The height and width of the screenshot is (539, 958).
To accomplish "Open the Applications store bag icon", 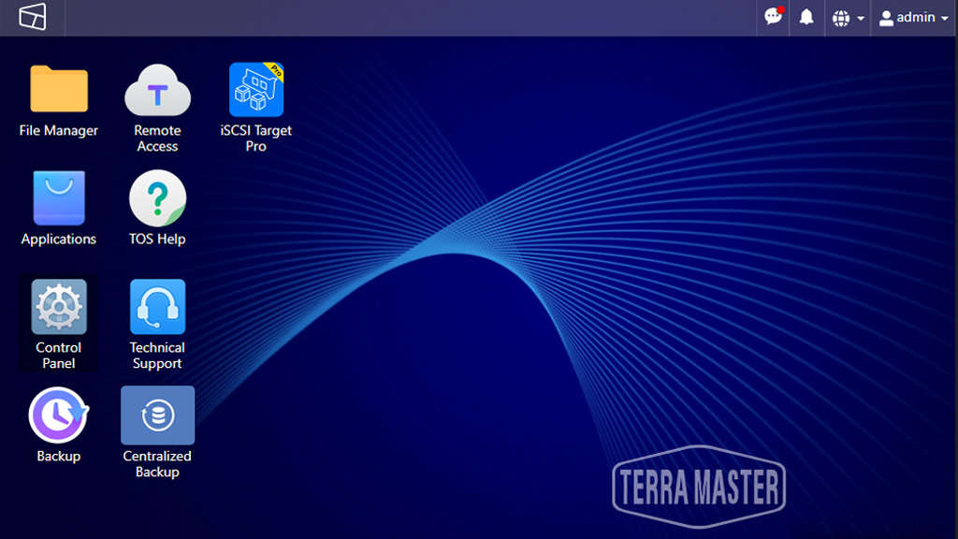I will 59,198.
